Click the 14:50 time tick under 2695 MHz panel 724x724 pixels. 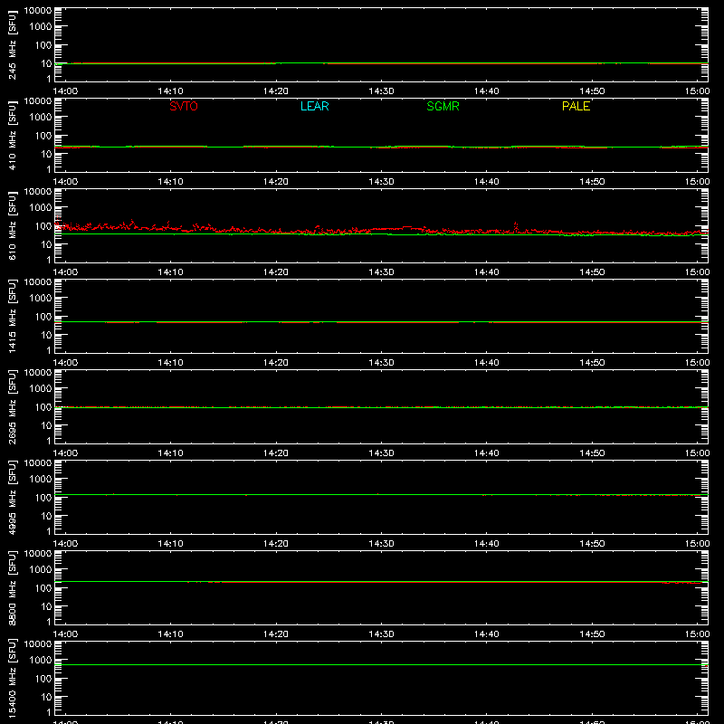point(592,453)
